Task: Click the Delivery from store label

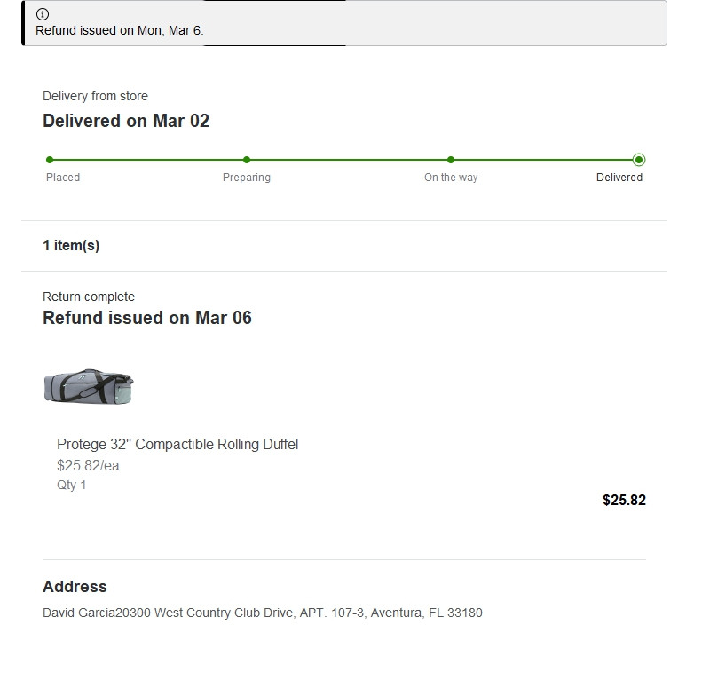Action: (x=95, y=96)
